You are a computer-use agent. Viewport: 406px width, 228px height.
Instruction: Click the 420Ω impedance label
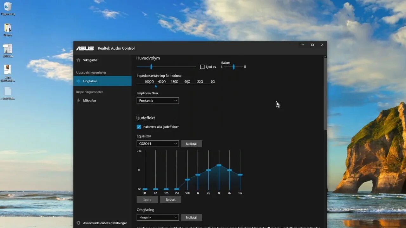(162, 82)
